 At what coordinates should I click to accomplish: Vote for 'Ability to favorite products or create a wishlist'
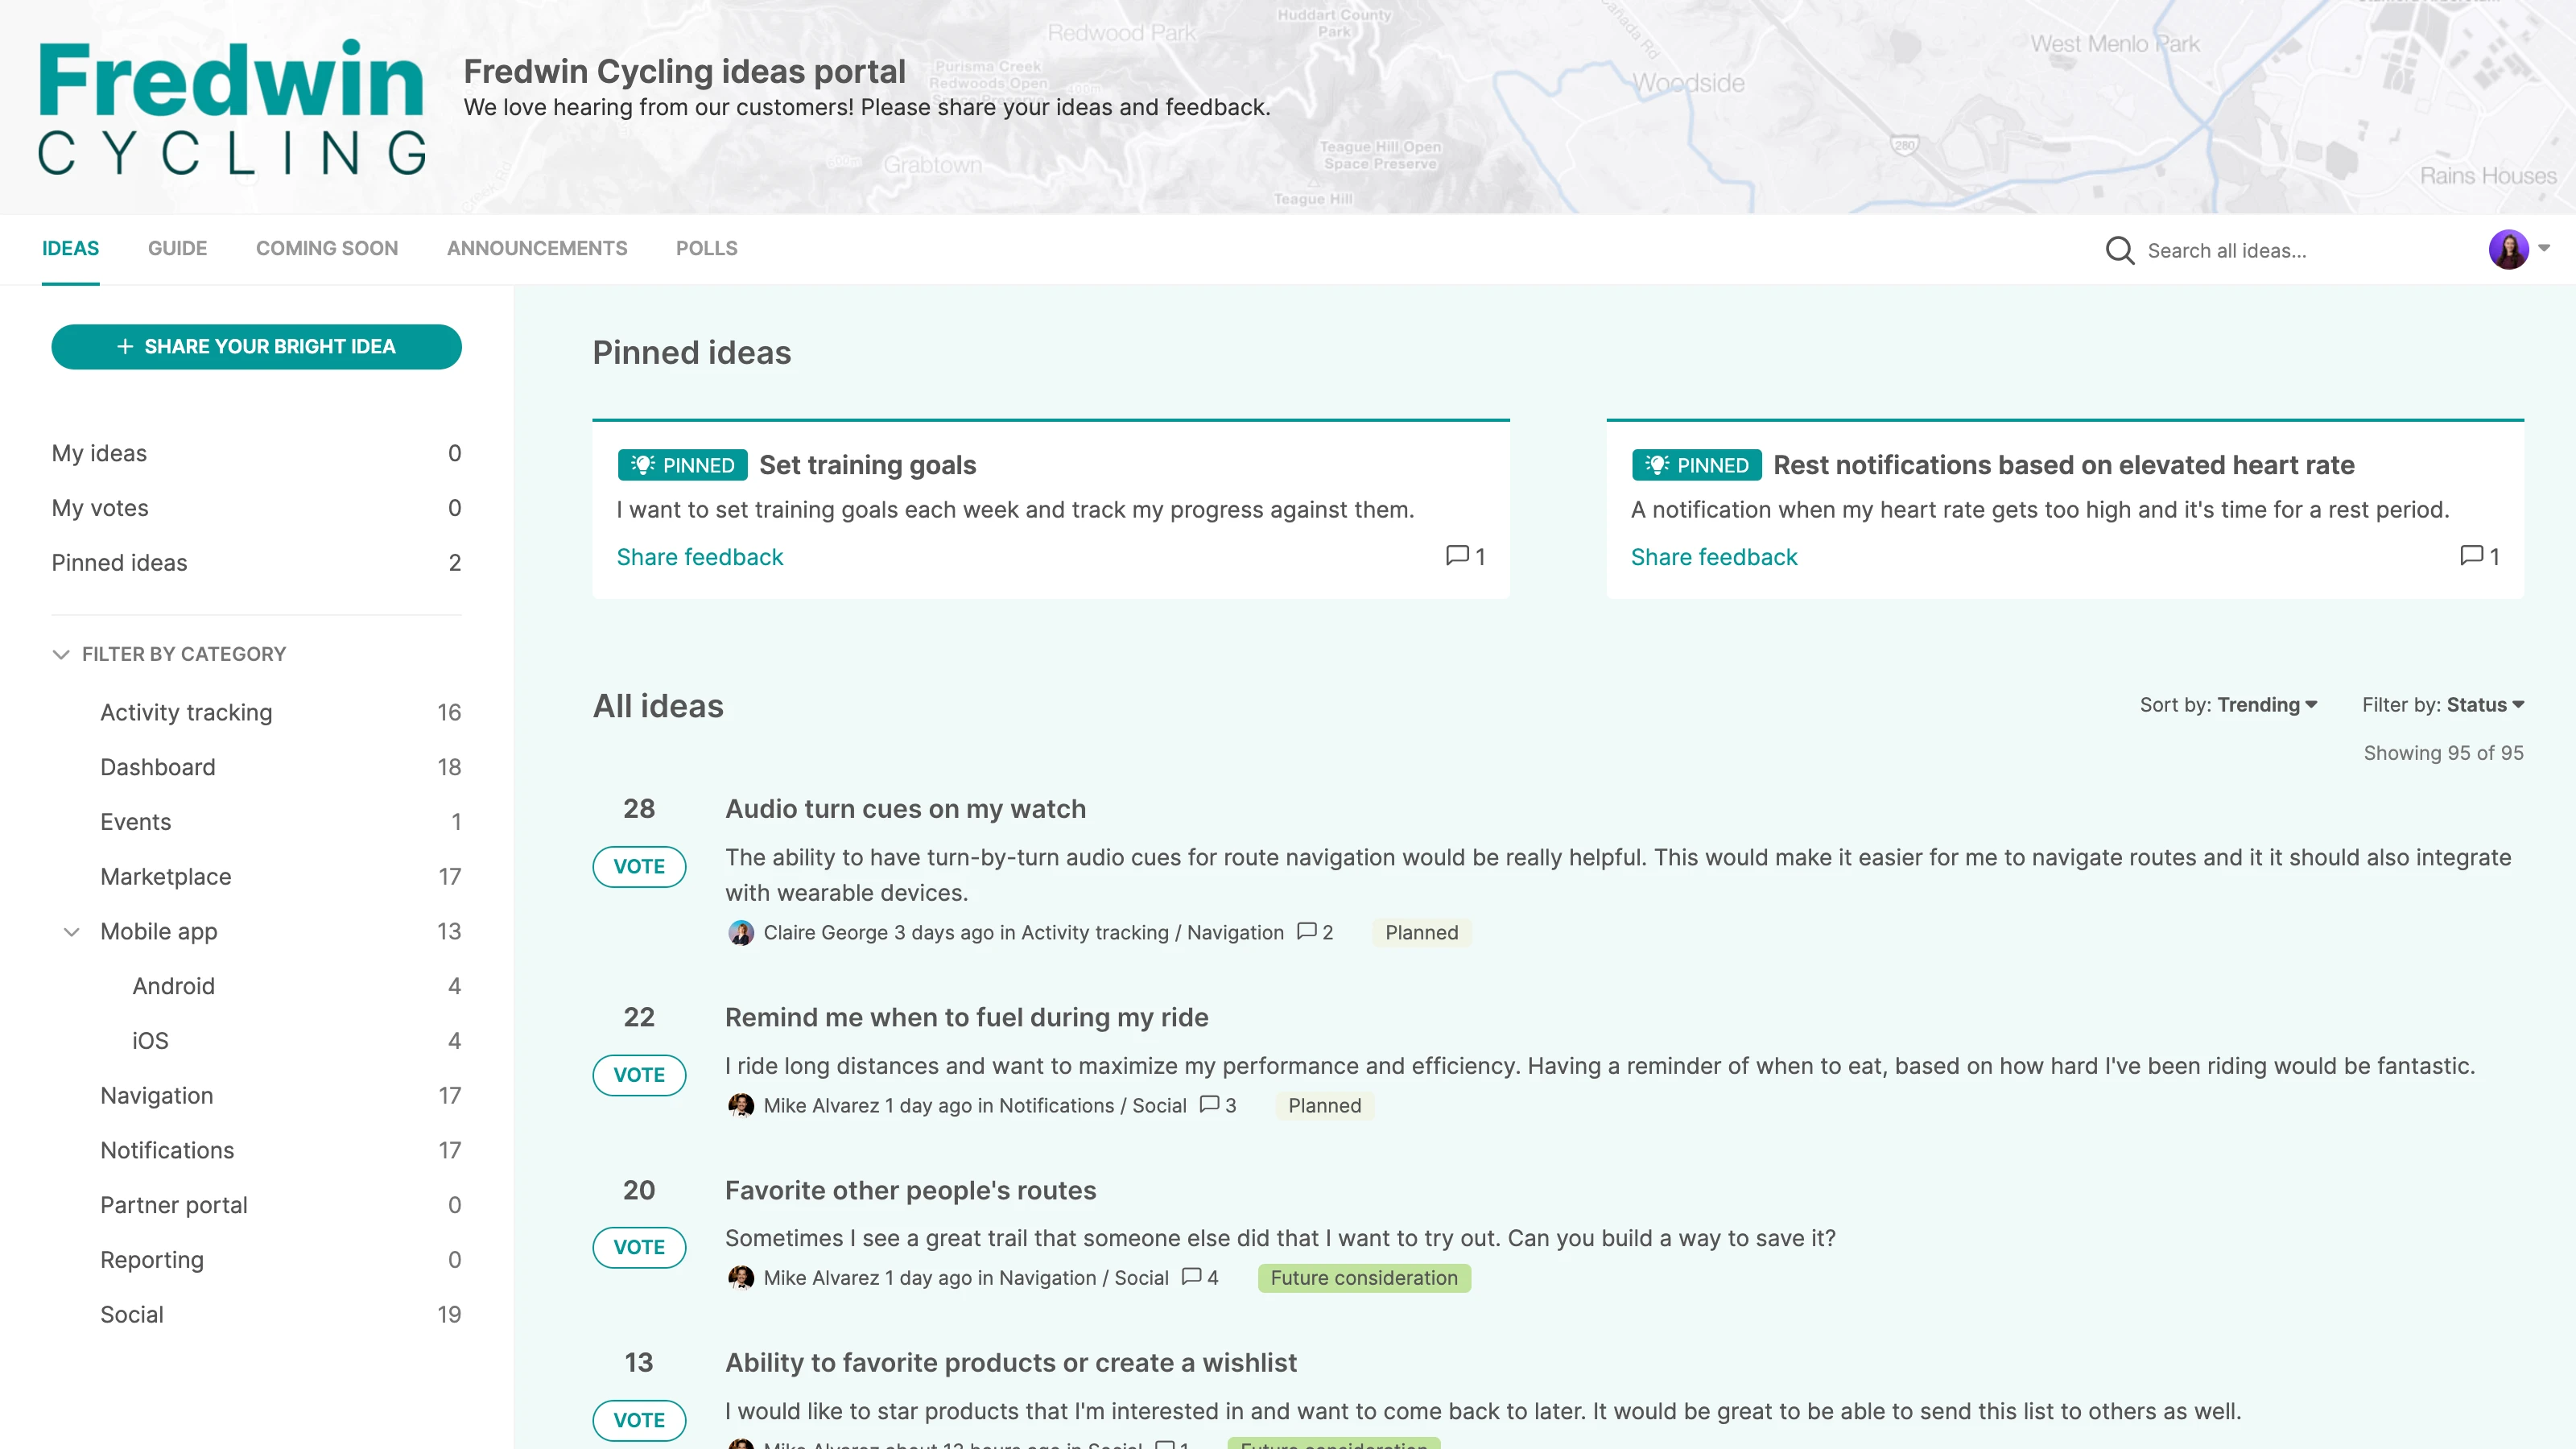coord(639,1420)
